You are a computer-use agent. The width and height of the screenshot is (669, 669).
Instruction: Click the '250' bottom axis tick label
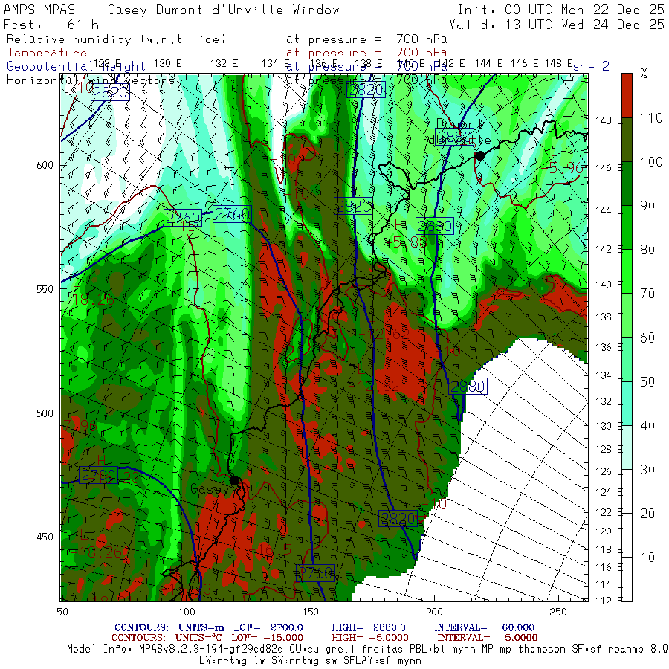558,612
